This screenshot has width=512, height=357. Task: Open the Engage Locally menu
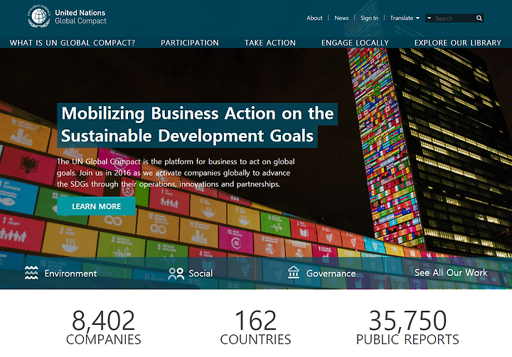355,43
